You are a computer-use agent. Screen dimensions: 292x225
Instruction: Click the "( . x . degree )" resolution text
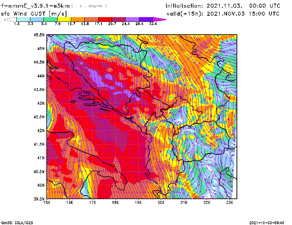tap(89, 6)
